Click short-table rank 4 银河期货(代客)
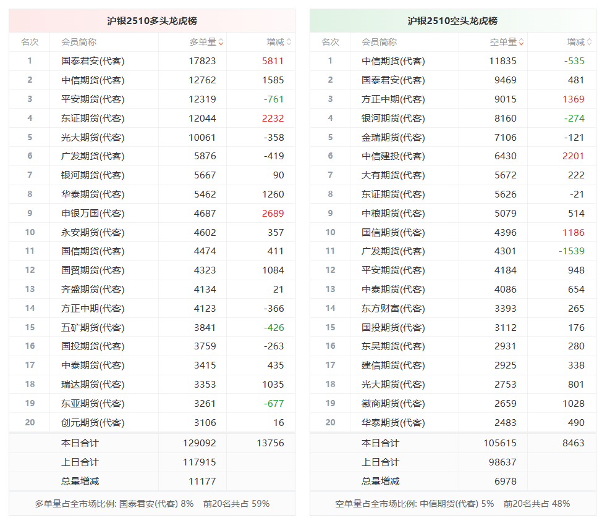 point(394,119)
